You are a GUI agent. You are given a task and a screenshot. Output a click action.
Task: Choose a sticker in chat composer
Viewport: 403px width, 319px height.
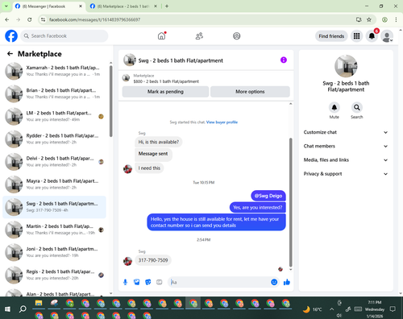click(x=148, y=282)
